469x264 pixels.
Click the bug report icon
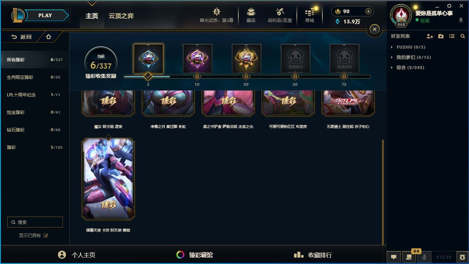[x=462, y=257]
